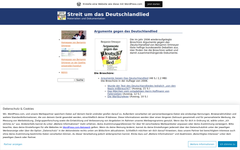This screenshot has height=150, width=240.
Task: Click the 'Datenschutz & Cookies' heading
Action: [18, 109]
